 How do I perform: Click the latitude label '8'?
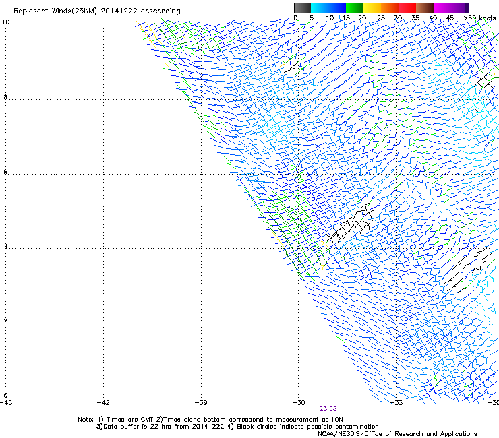[5, 97]
